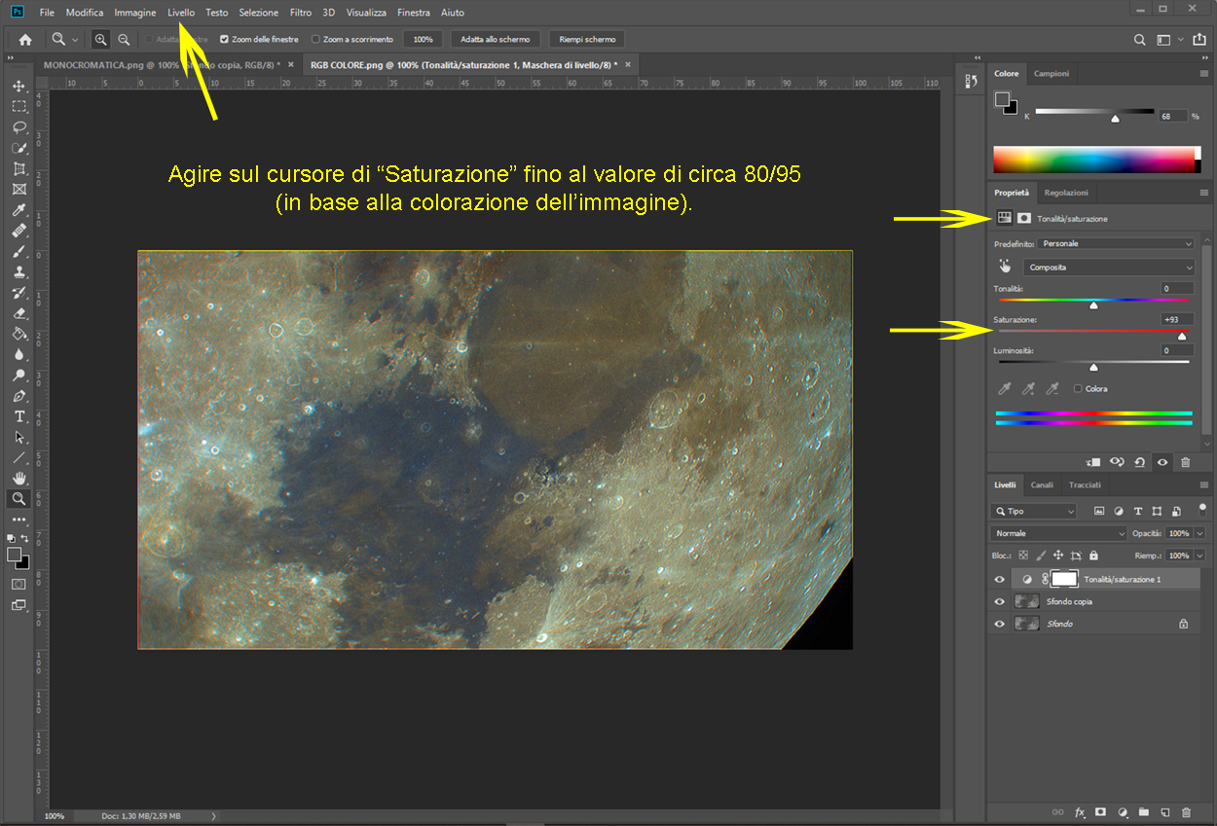Open the Predefinito preset dropdown
The width and height of the screenshot is (1217, 826).
(x=1115, y=243)
